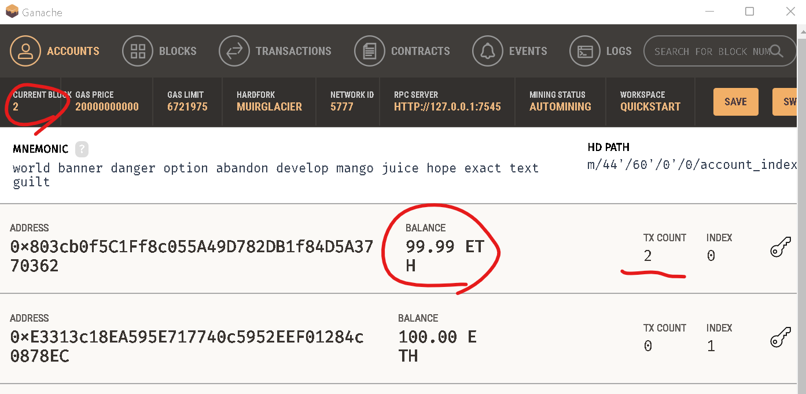Click the cut-off Switch button

[x=785, y=102]
